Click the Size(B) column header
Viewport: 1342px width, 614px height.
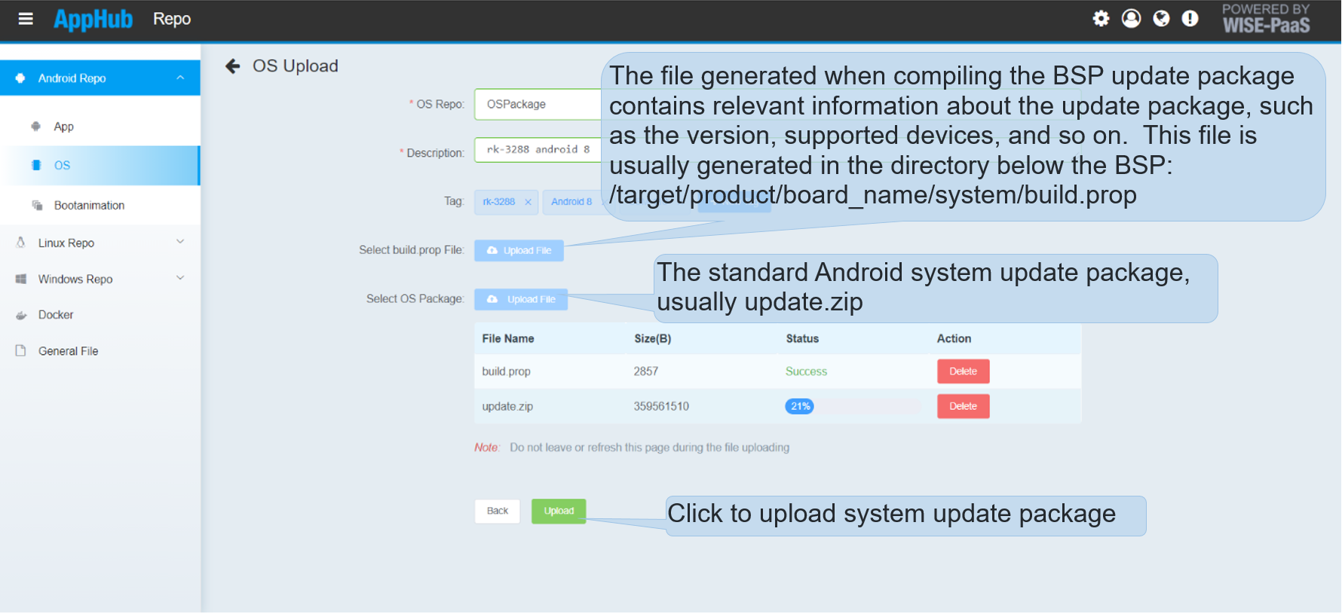point(652,339)
